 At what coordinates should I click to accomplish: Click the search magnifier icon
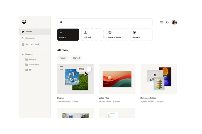pos(61,22)
